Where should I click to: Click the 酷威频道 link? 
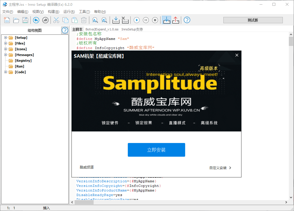[87, 167]
